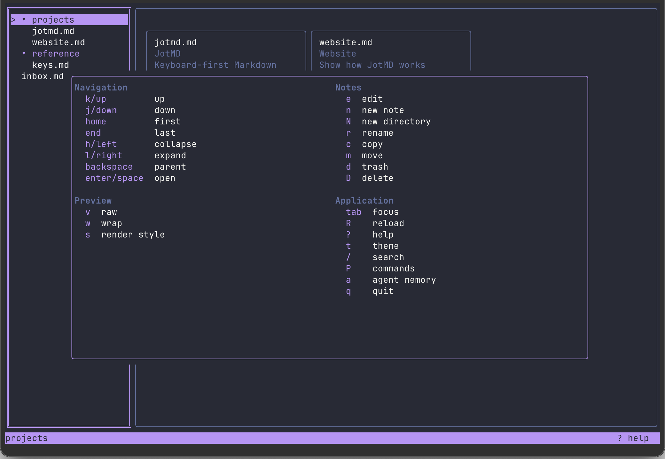Click 'Show how JotMD works' preview text
The width and height of the screenshot is (665, 459).
pos(372,65)
